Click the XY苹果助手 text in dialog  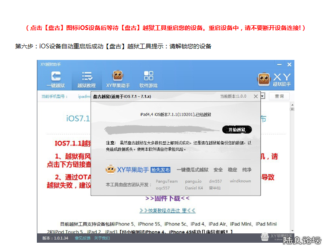pos(133,170)
